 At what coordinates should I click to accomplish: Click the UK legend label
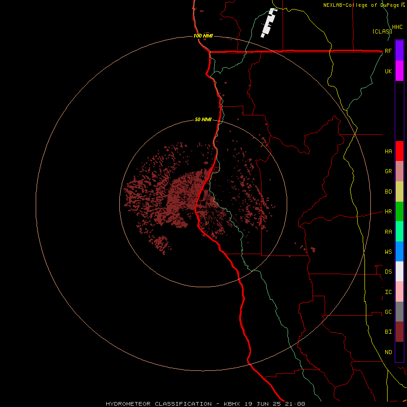tap(388, 71)
